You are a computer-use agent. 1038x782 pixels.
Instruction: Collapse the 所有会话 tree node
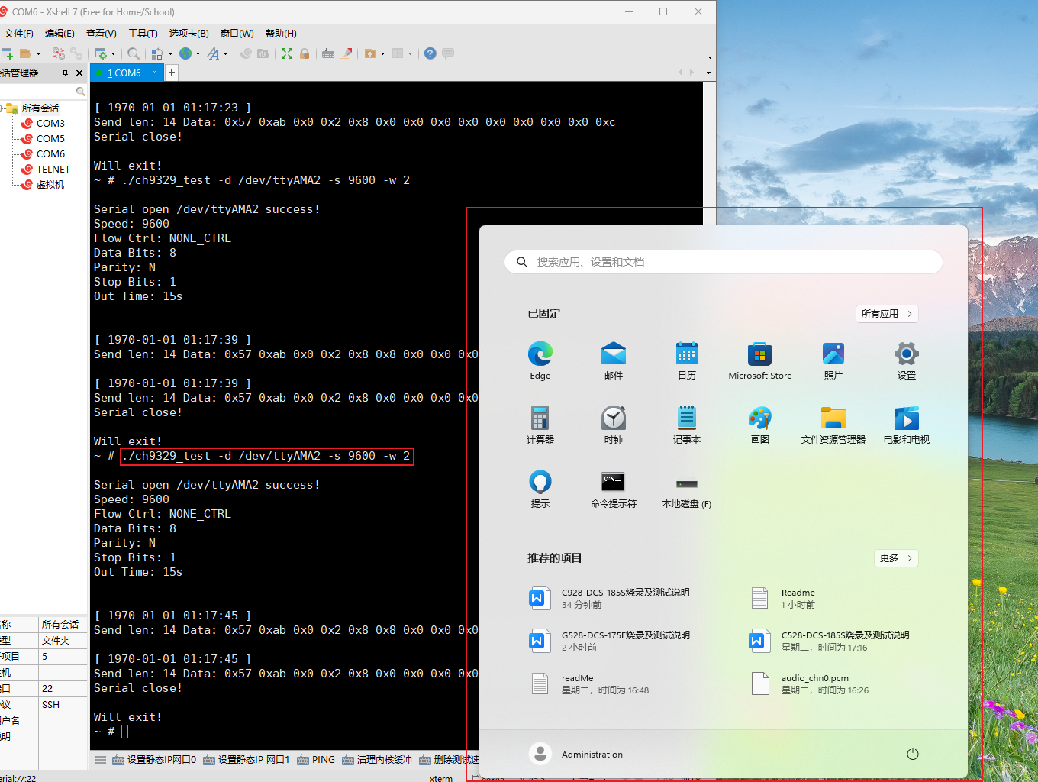(2, 108)
